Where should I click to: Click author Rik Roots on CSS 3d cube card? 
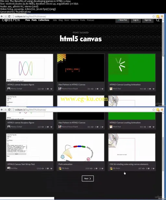(x=116, y=168)
